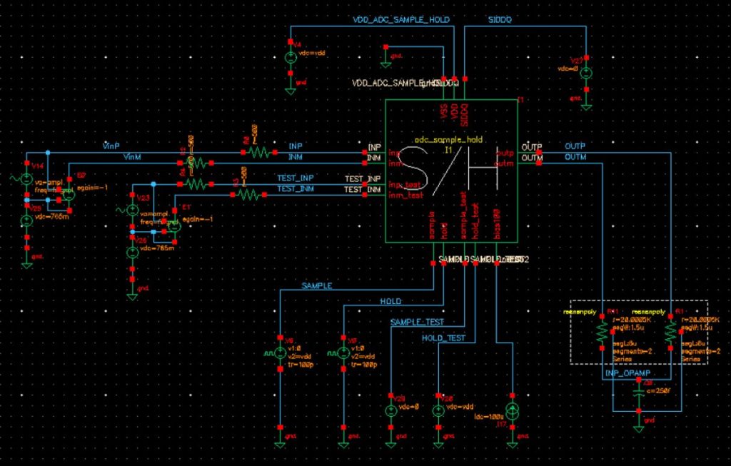Click the V6 pulse source on SAMPLE net
The width and height of the screenshot is (731, 466).
[x=280, y=353]
